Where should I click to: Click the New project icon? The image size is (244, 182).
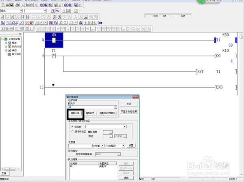(x=3, y=5)
